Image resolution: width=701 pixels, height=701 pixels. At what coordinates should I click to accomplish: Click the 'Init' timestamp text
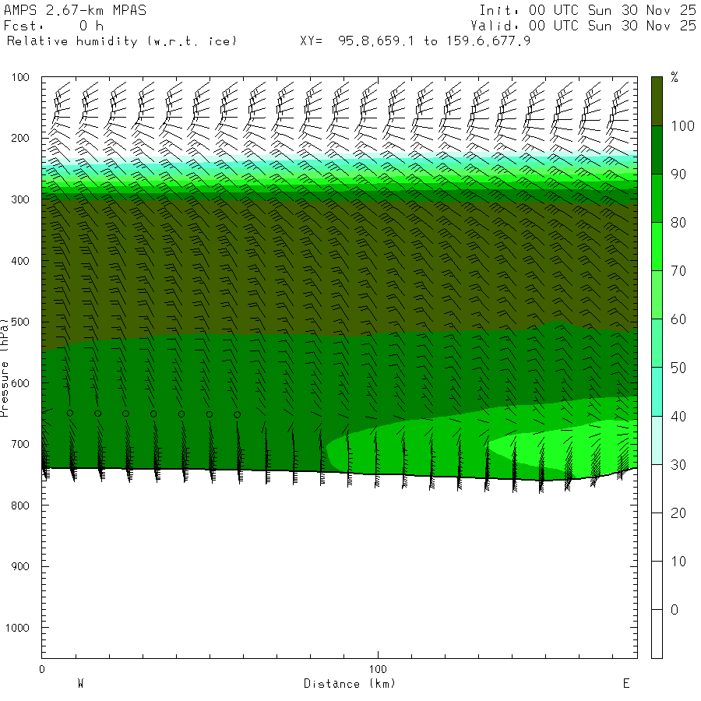click(x=587, y=11)
